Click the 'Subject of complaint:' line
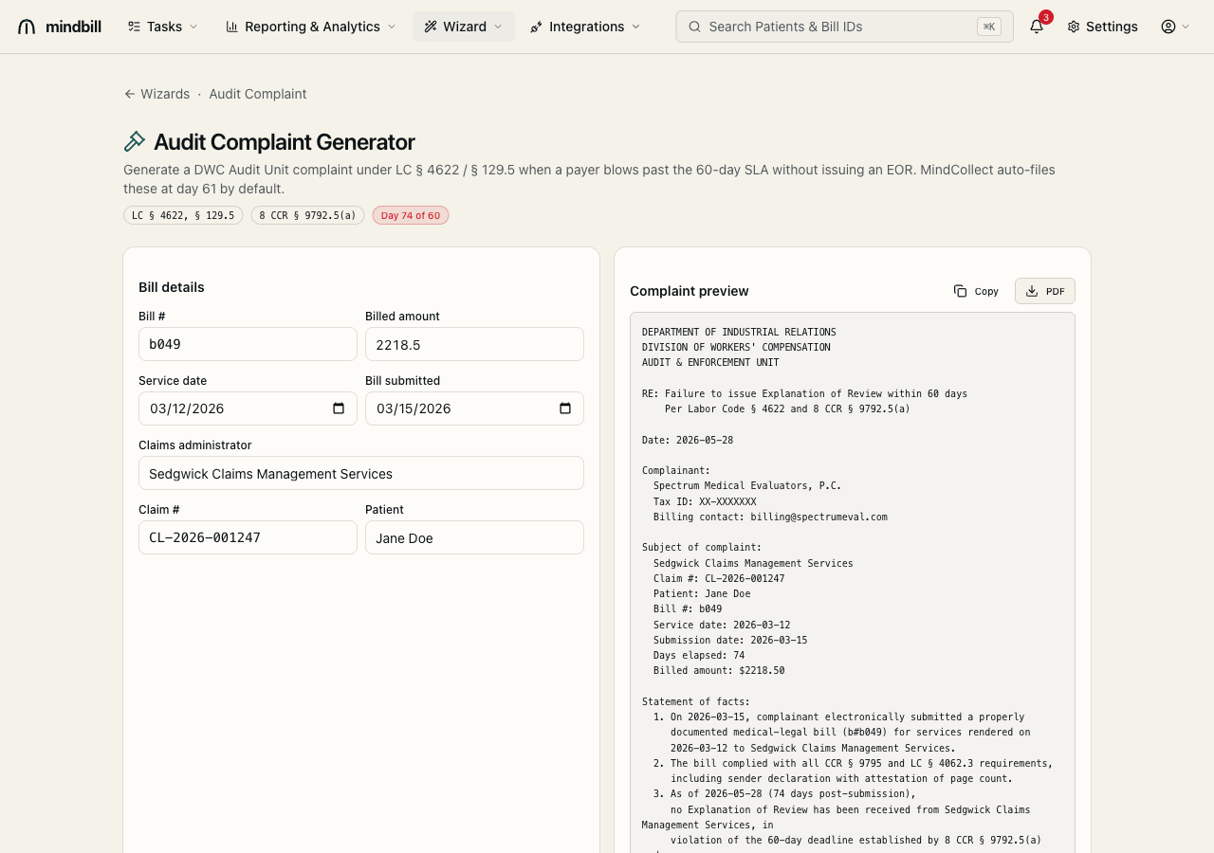The width and height of the screenshot is (1214, 853). 702,547
